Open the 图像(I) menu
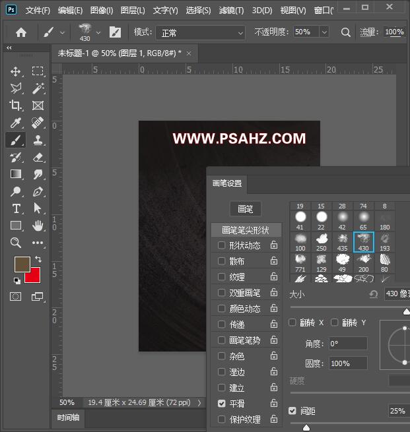This screenshot has width=410, height=432. click(102, 11)
